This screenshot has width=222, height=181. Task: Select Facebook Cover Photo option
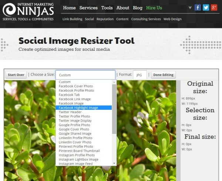click(x=84, y=86)
